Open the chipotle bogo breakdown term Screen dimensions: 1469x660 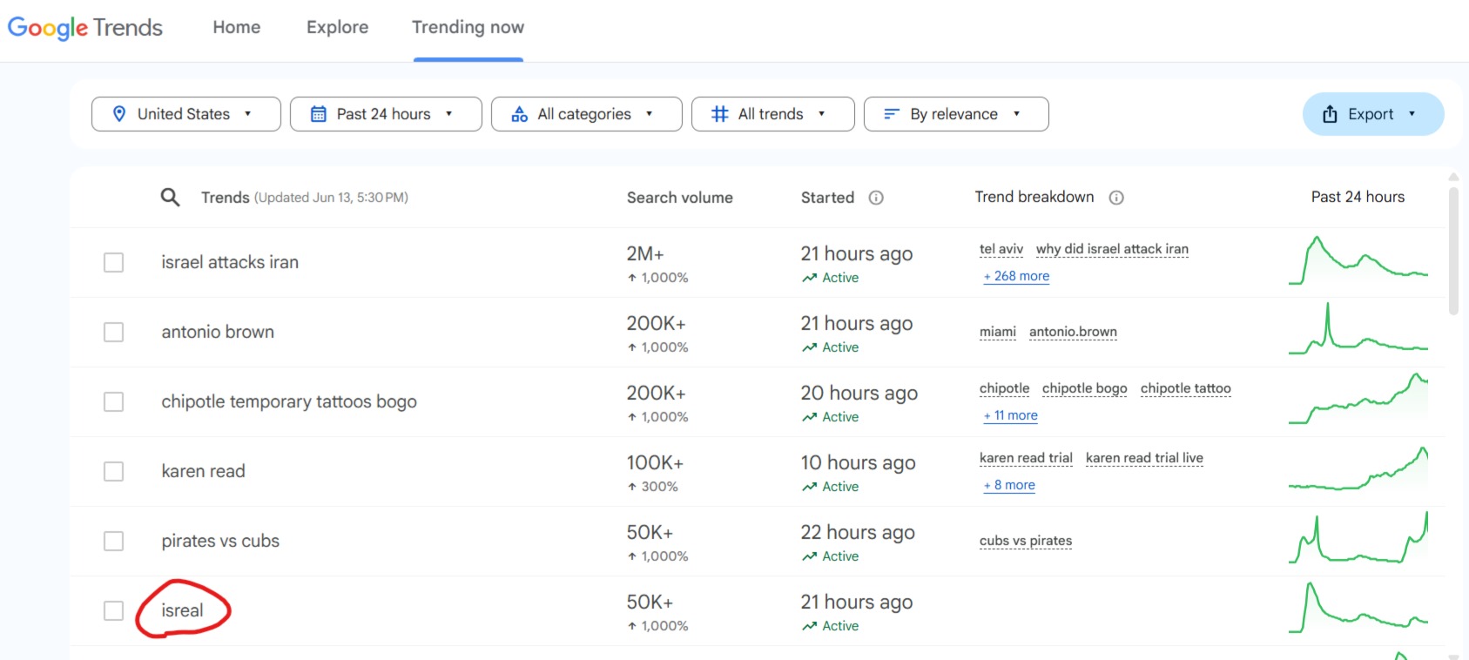coord(1085,388)
